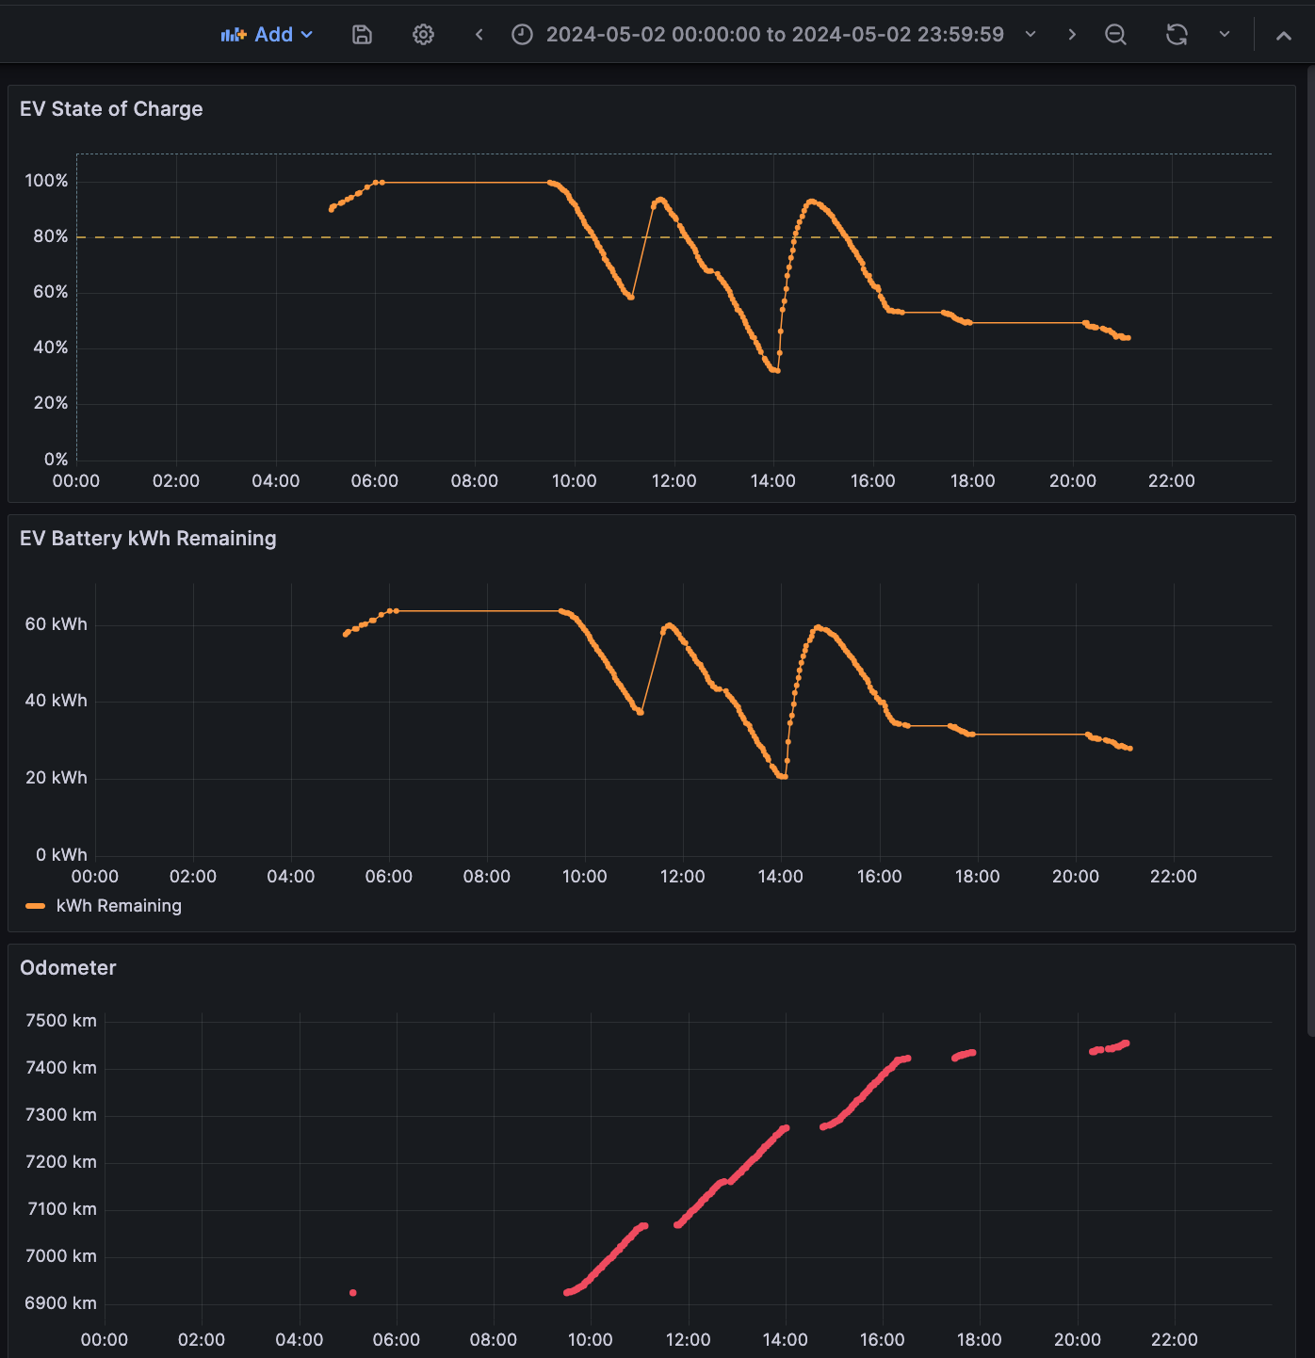The height and width of the screenshot is (1358, 1315).
Task: Click the 6900 km odometer axis label
Action: pos(61,1303)
